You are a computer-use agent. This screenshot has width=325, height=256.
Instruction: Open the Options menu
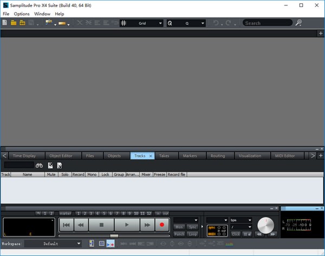[x=22, y=14]
